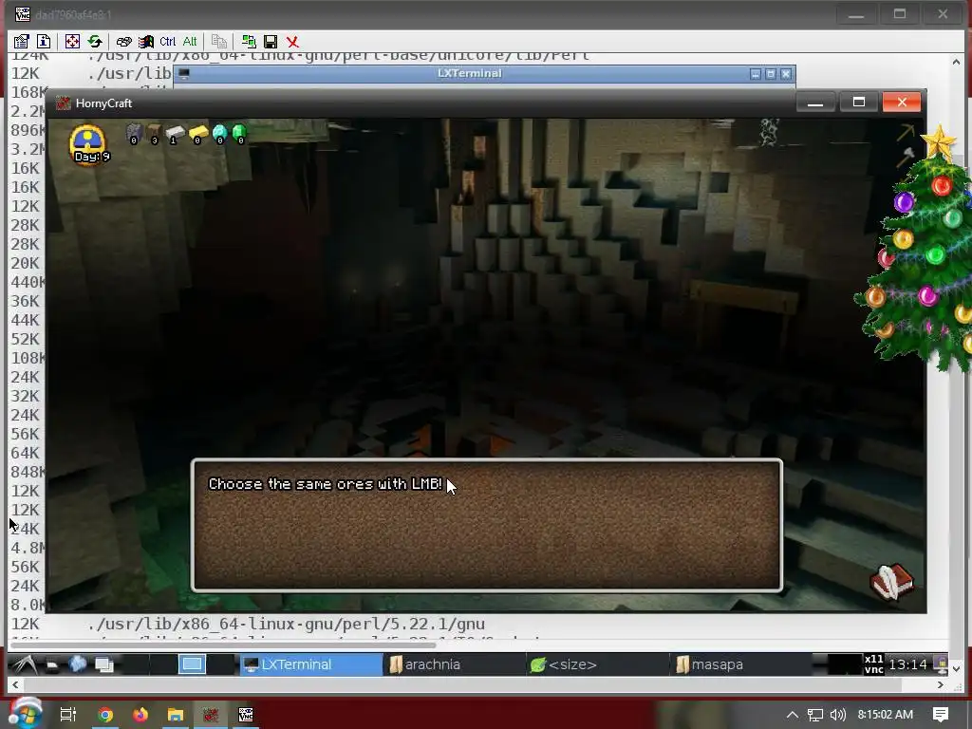Select the iron ingot resource counter
Image resolution: width=972 pixels, height=729 pixels.
(x=175, y=134)
